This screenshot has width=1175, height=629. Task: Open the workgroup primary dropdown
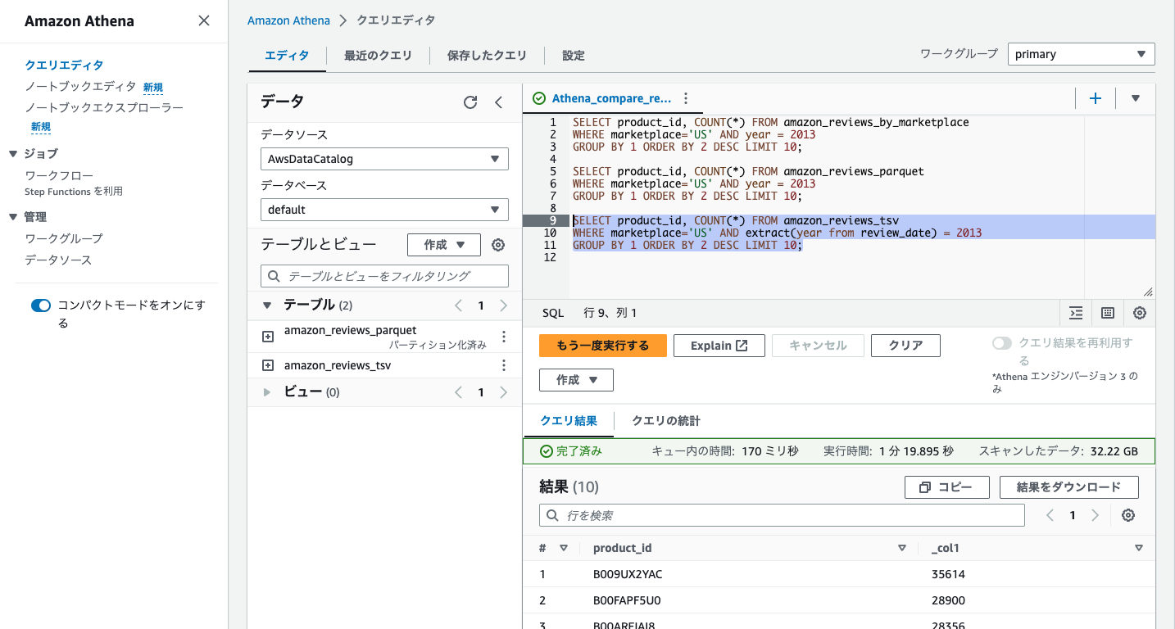click(1080, 53)
